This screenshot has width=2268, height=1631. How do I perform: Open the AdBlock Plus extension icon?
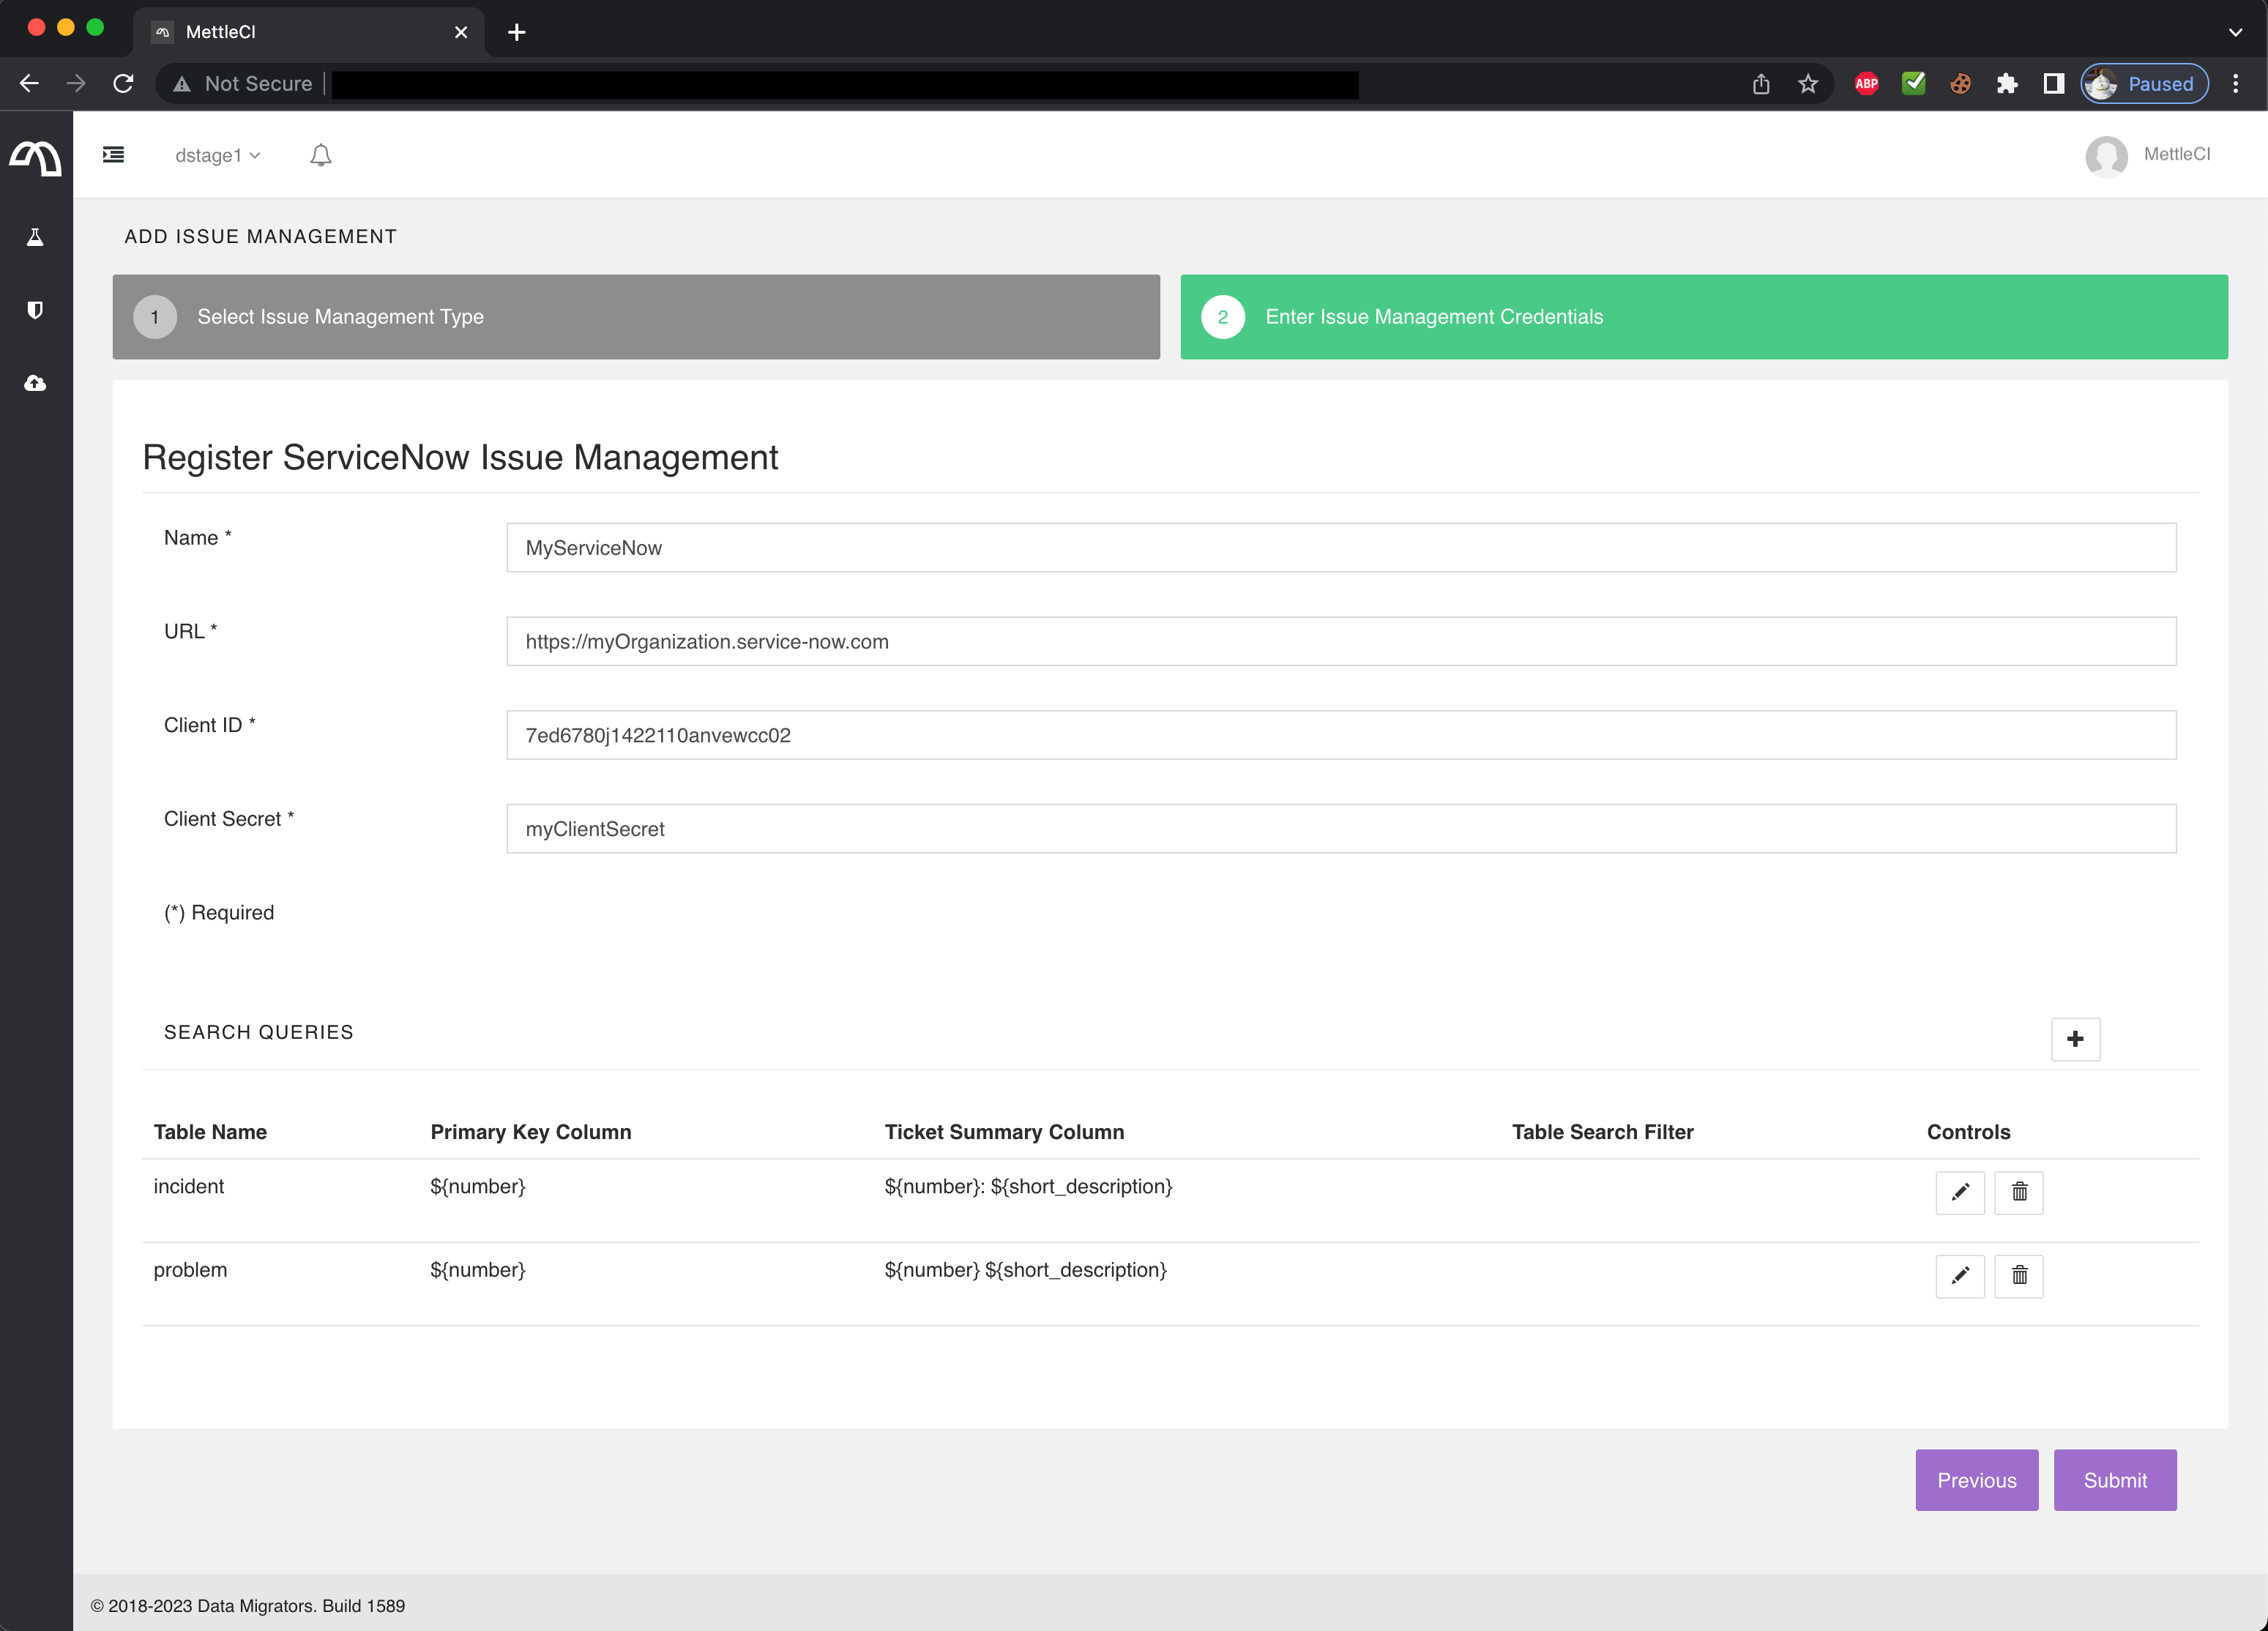click(x=1866, y=83)
